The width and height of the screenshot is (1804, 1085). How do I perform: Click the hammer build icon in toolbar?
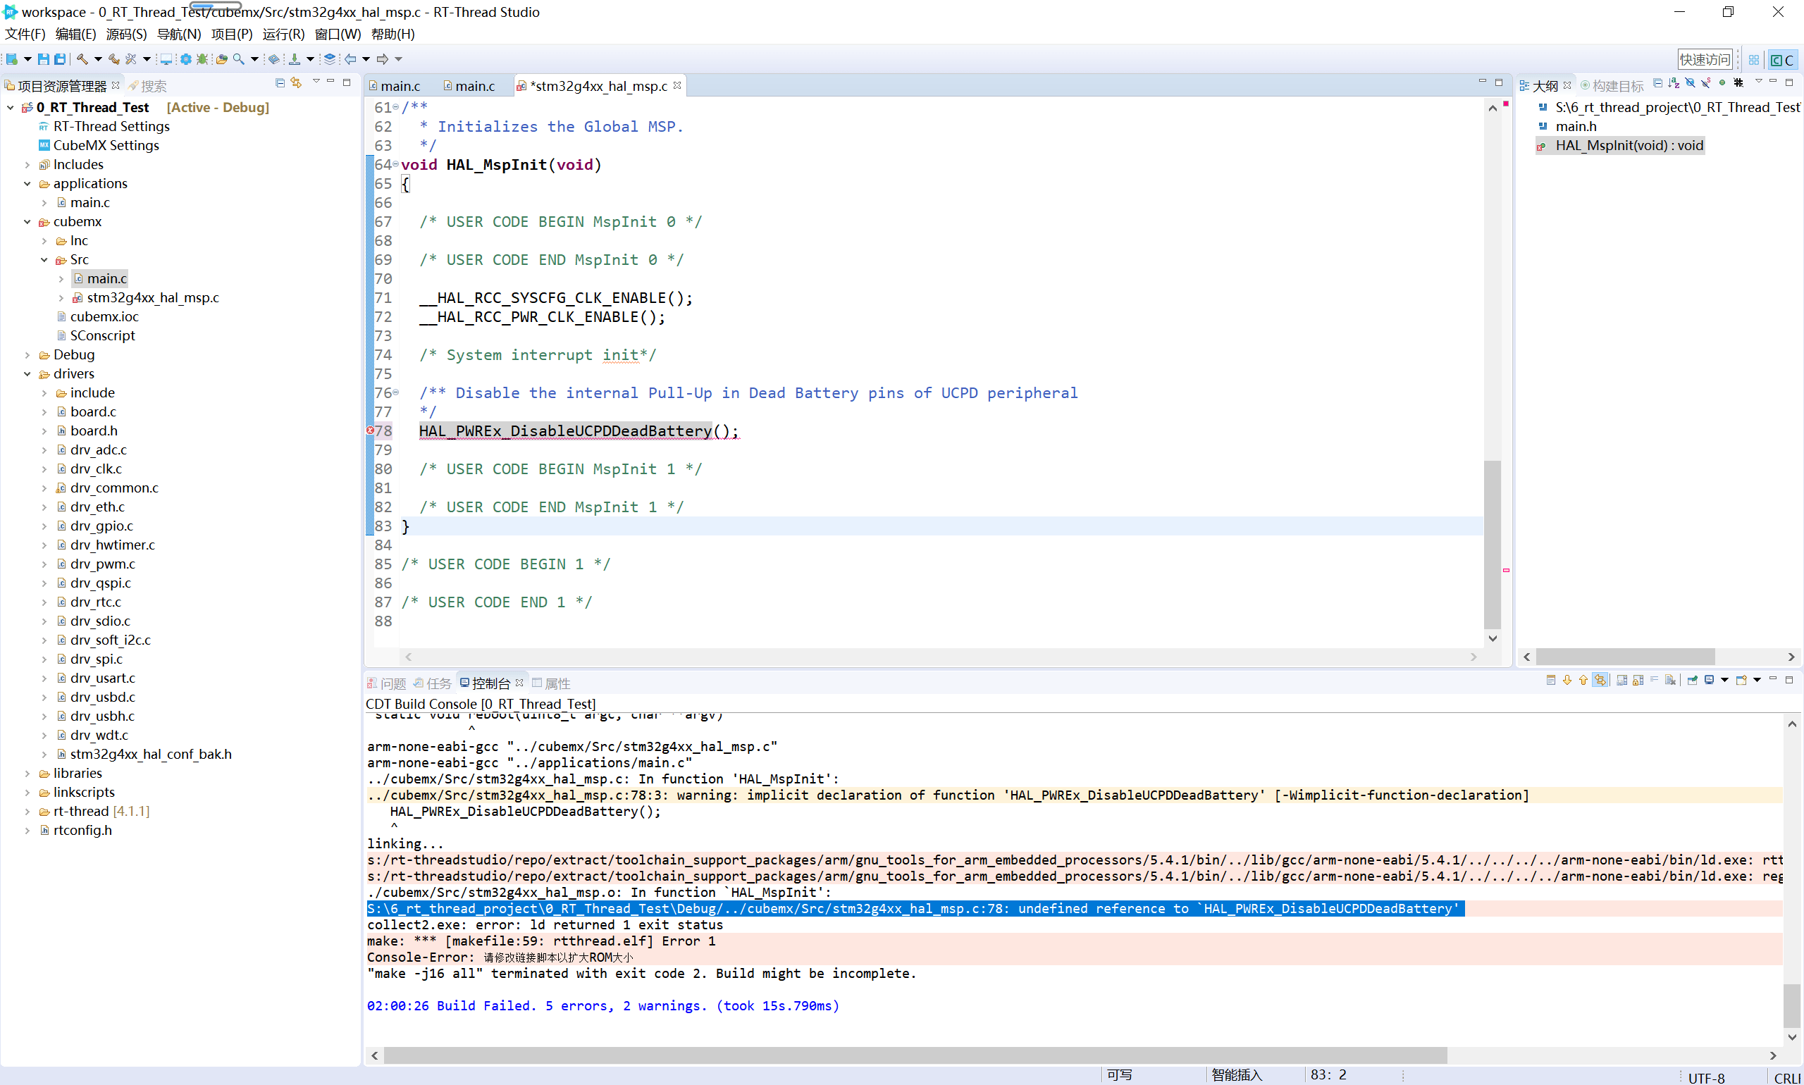click(x=82, y=59)
